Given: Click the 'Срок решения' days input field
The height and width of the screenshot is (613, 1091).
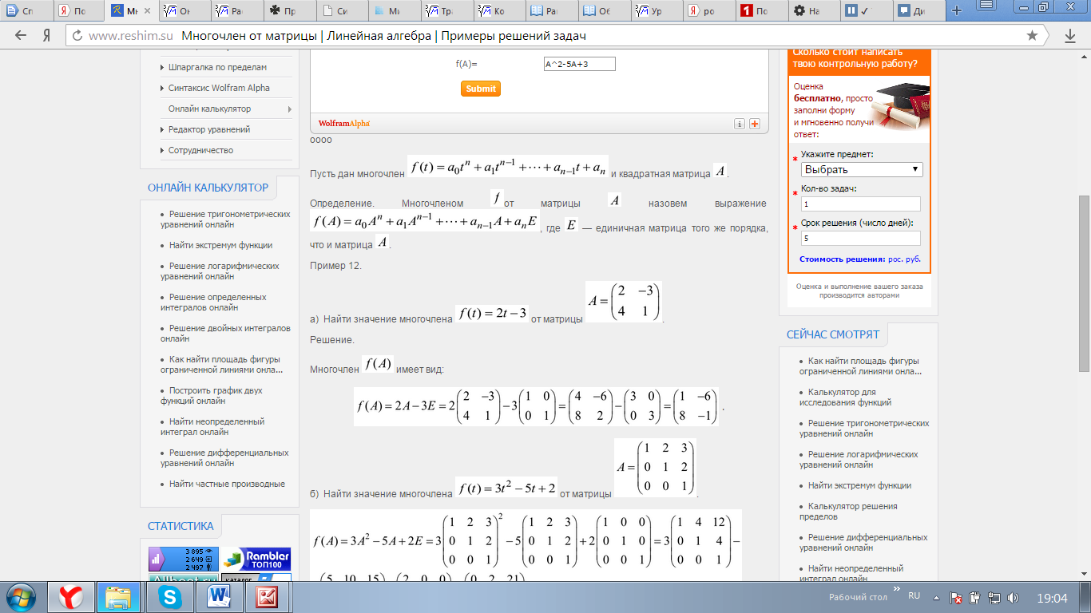Looking at the screenshot, I should tap(861, 238).
